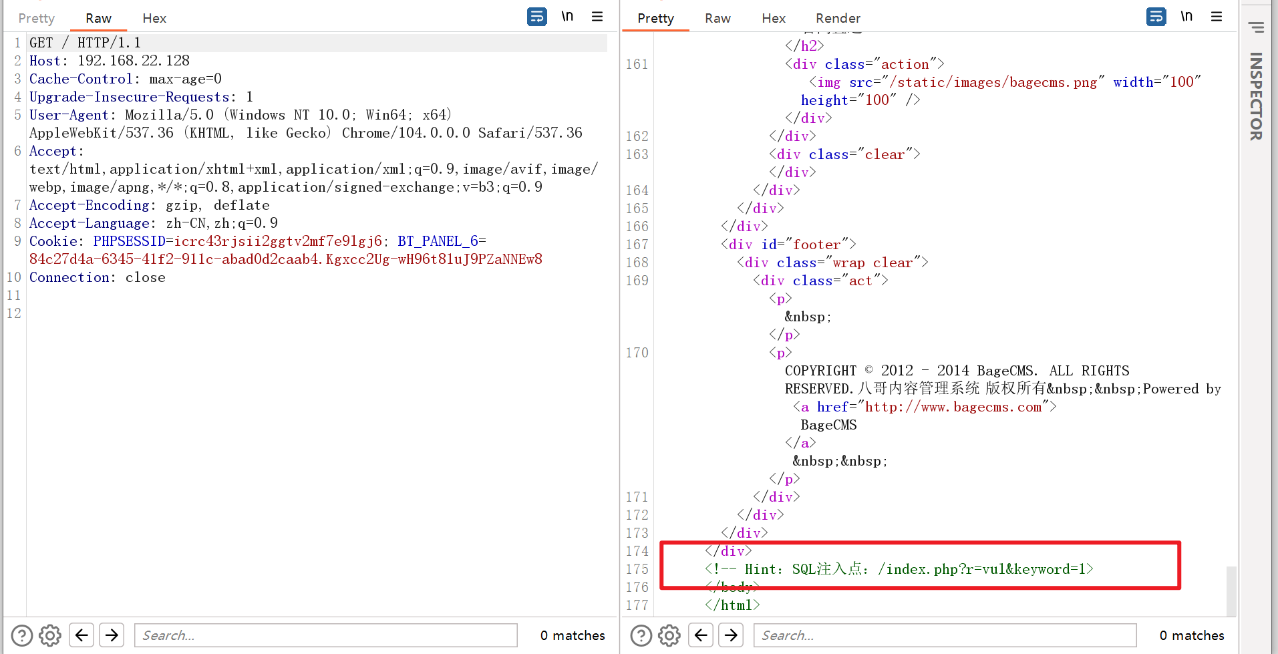
Task: Click the bagecms.com href URL text
Action: click(953, 407)
